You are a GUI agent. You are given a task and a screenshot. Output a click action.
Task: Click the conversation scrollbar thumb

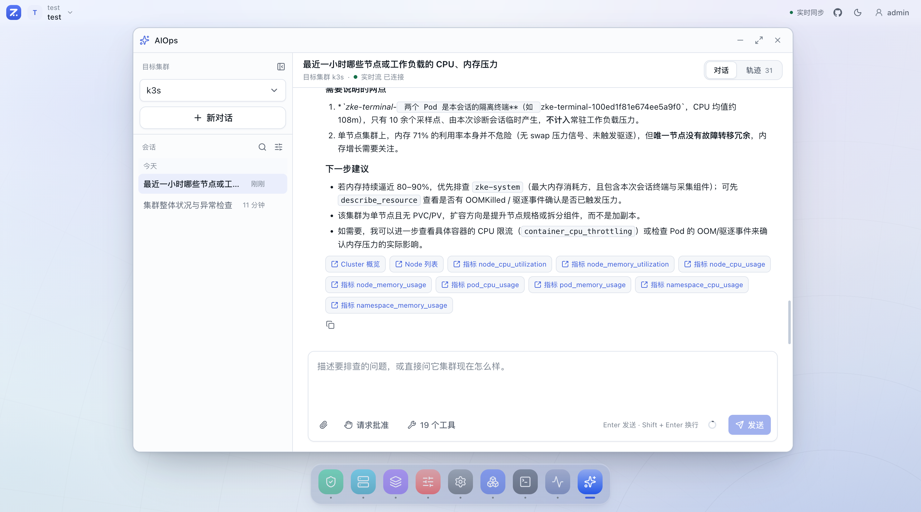(x=790, y=322)
